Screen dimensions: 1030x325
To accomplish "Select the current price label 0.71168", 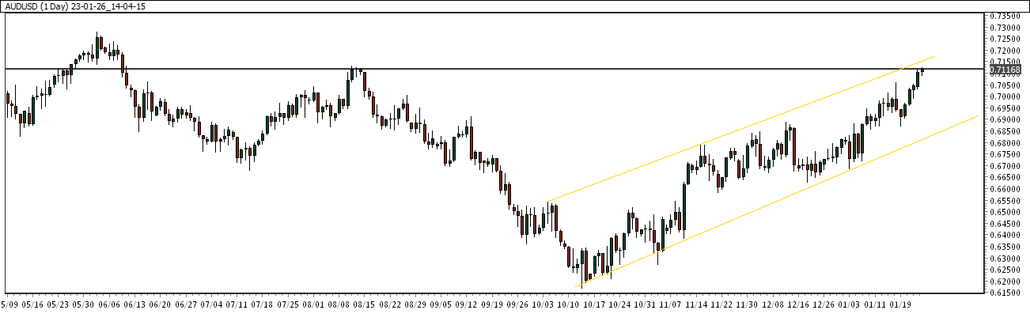I will coord(1005,70).
